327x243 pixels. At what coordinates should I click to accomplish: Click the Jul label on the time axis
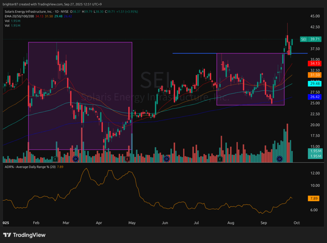(x=196, y=223)
